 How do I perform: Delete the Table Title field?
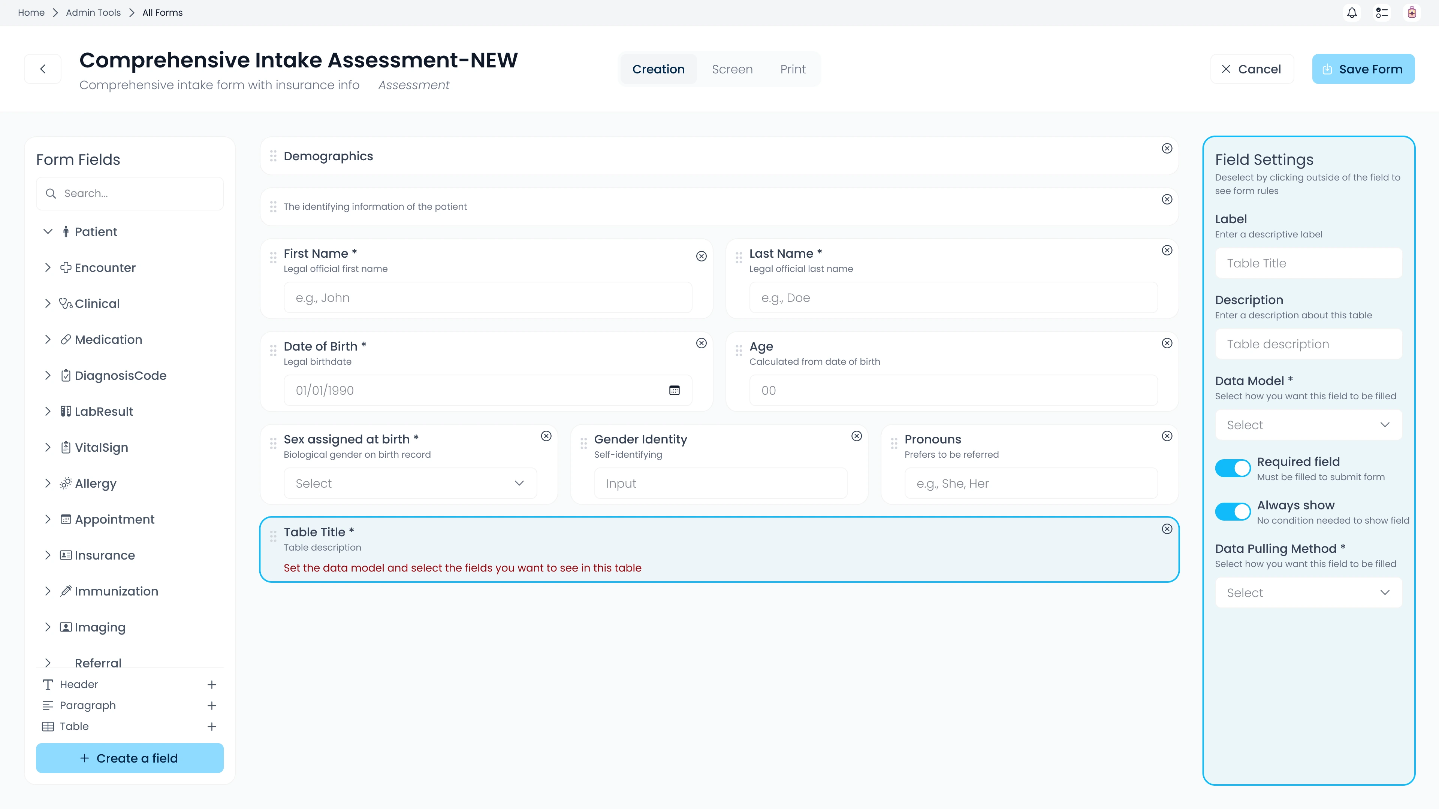pos(1167,529)
